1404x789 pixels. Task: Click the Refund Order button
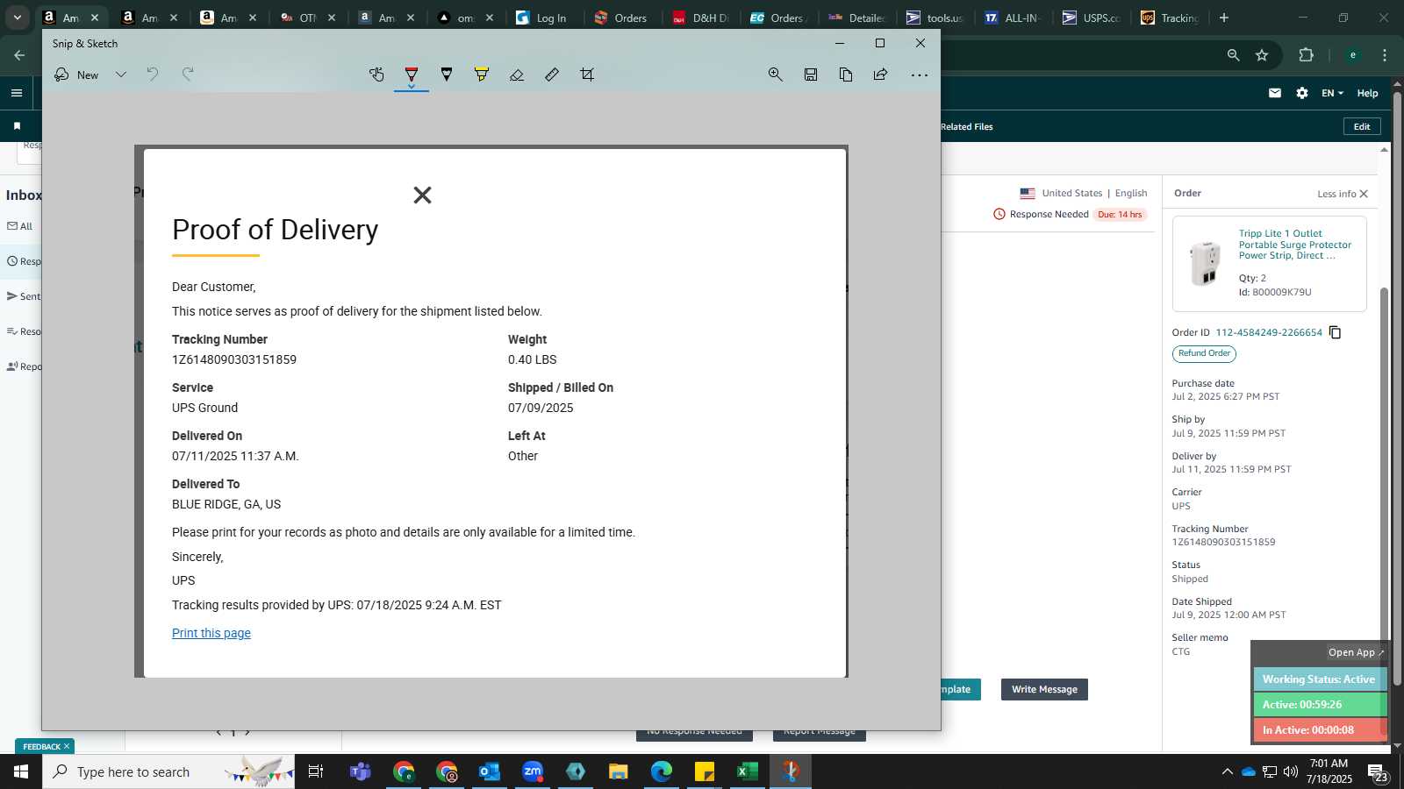(1204, 353)
